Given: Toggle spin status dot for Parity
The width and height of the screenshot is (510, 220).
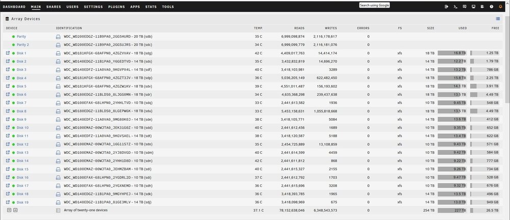Looking at the screenshot, I should 13,36.
